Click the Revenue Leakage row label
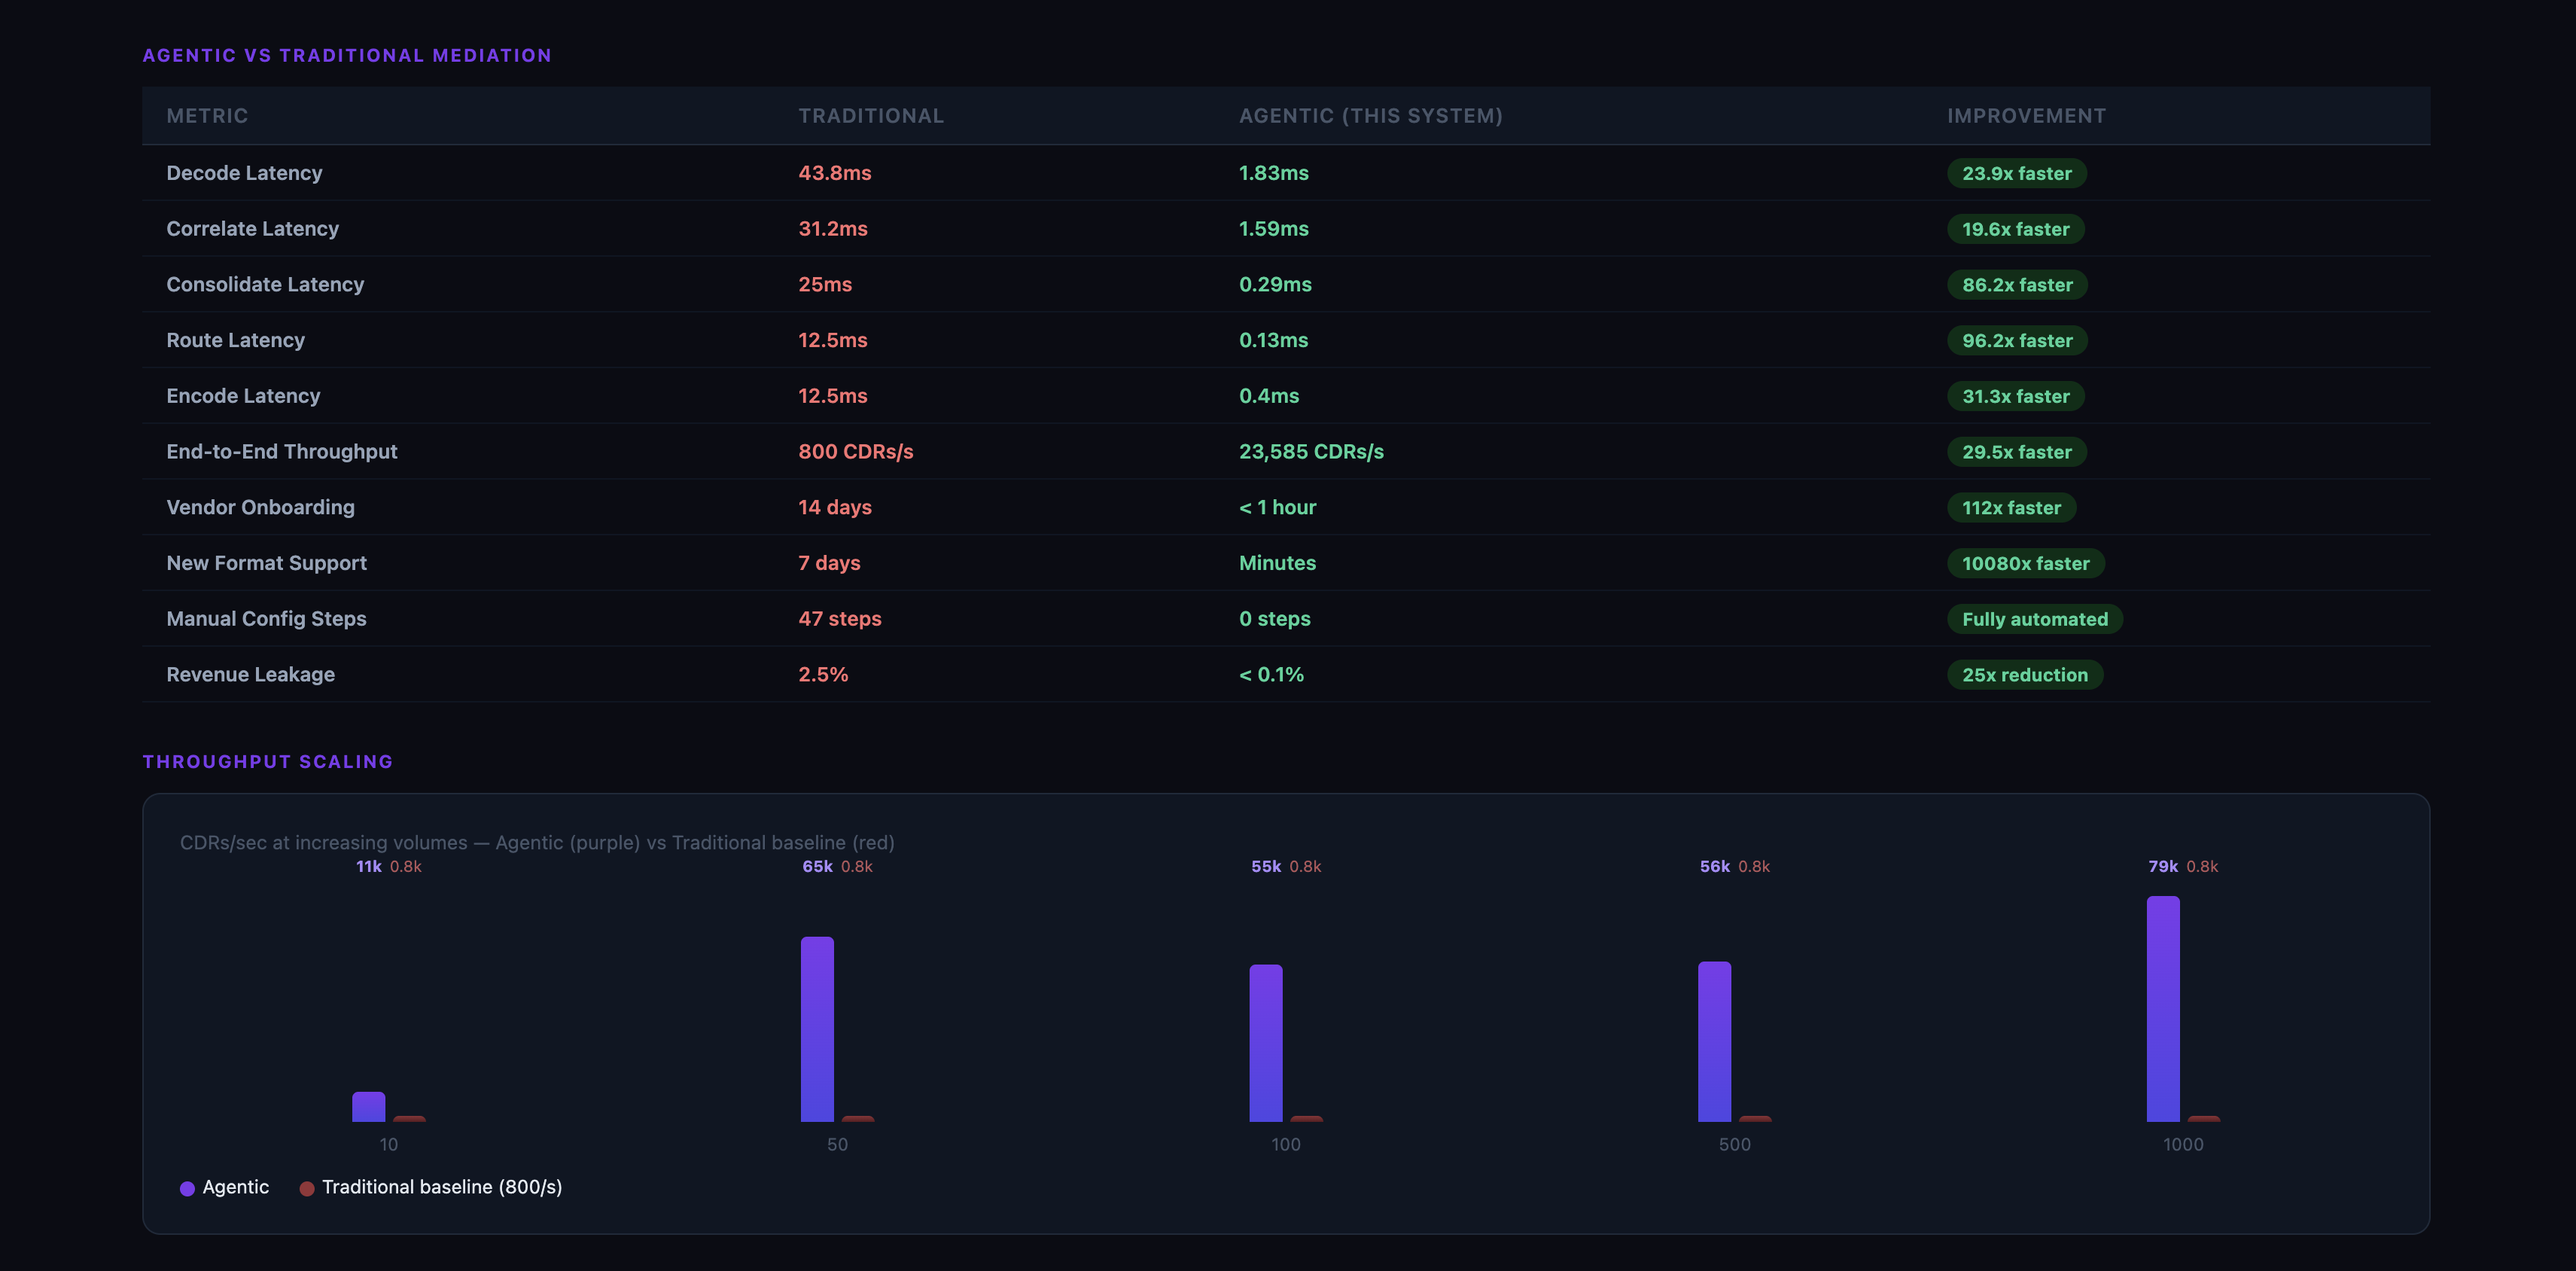 coord(250,675)
